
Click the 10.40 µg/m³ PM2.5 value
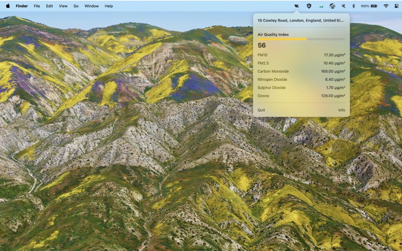click(334, 63)
